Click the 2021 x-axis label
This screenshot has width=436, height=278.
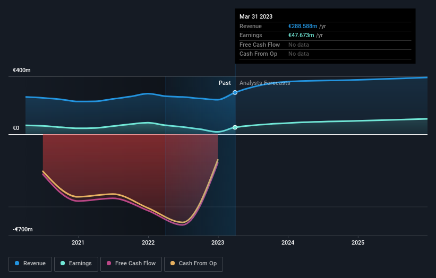[78, 242]
